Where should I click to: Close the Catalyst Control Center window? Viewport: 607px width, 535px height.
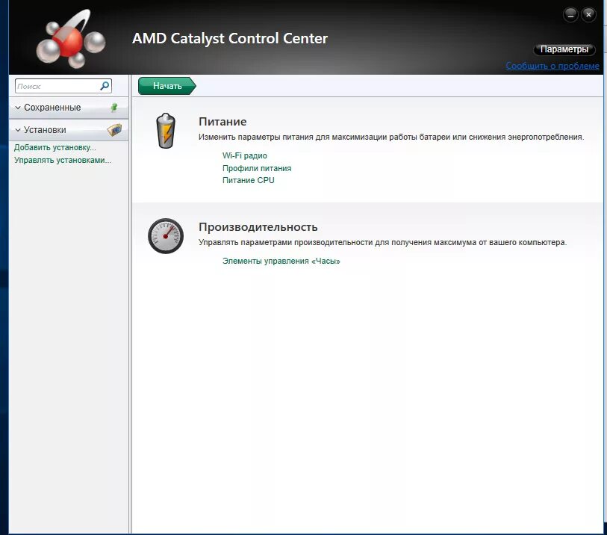588,15
